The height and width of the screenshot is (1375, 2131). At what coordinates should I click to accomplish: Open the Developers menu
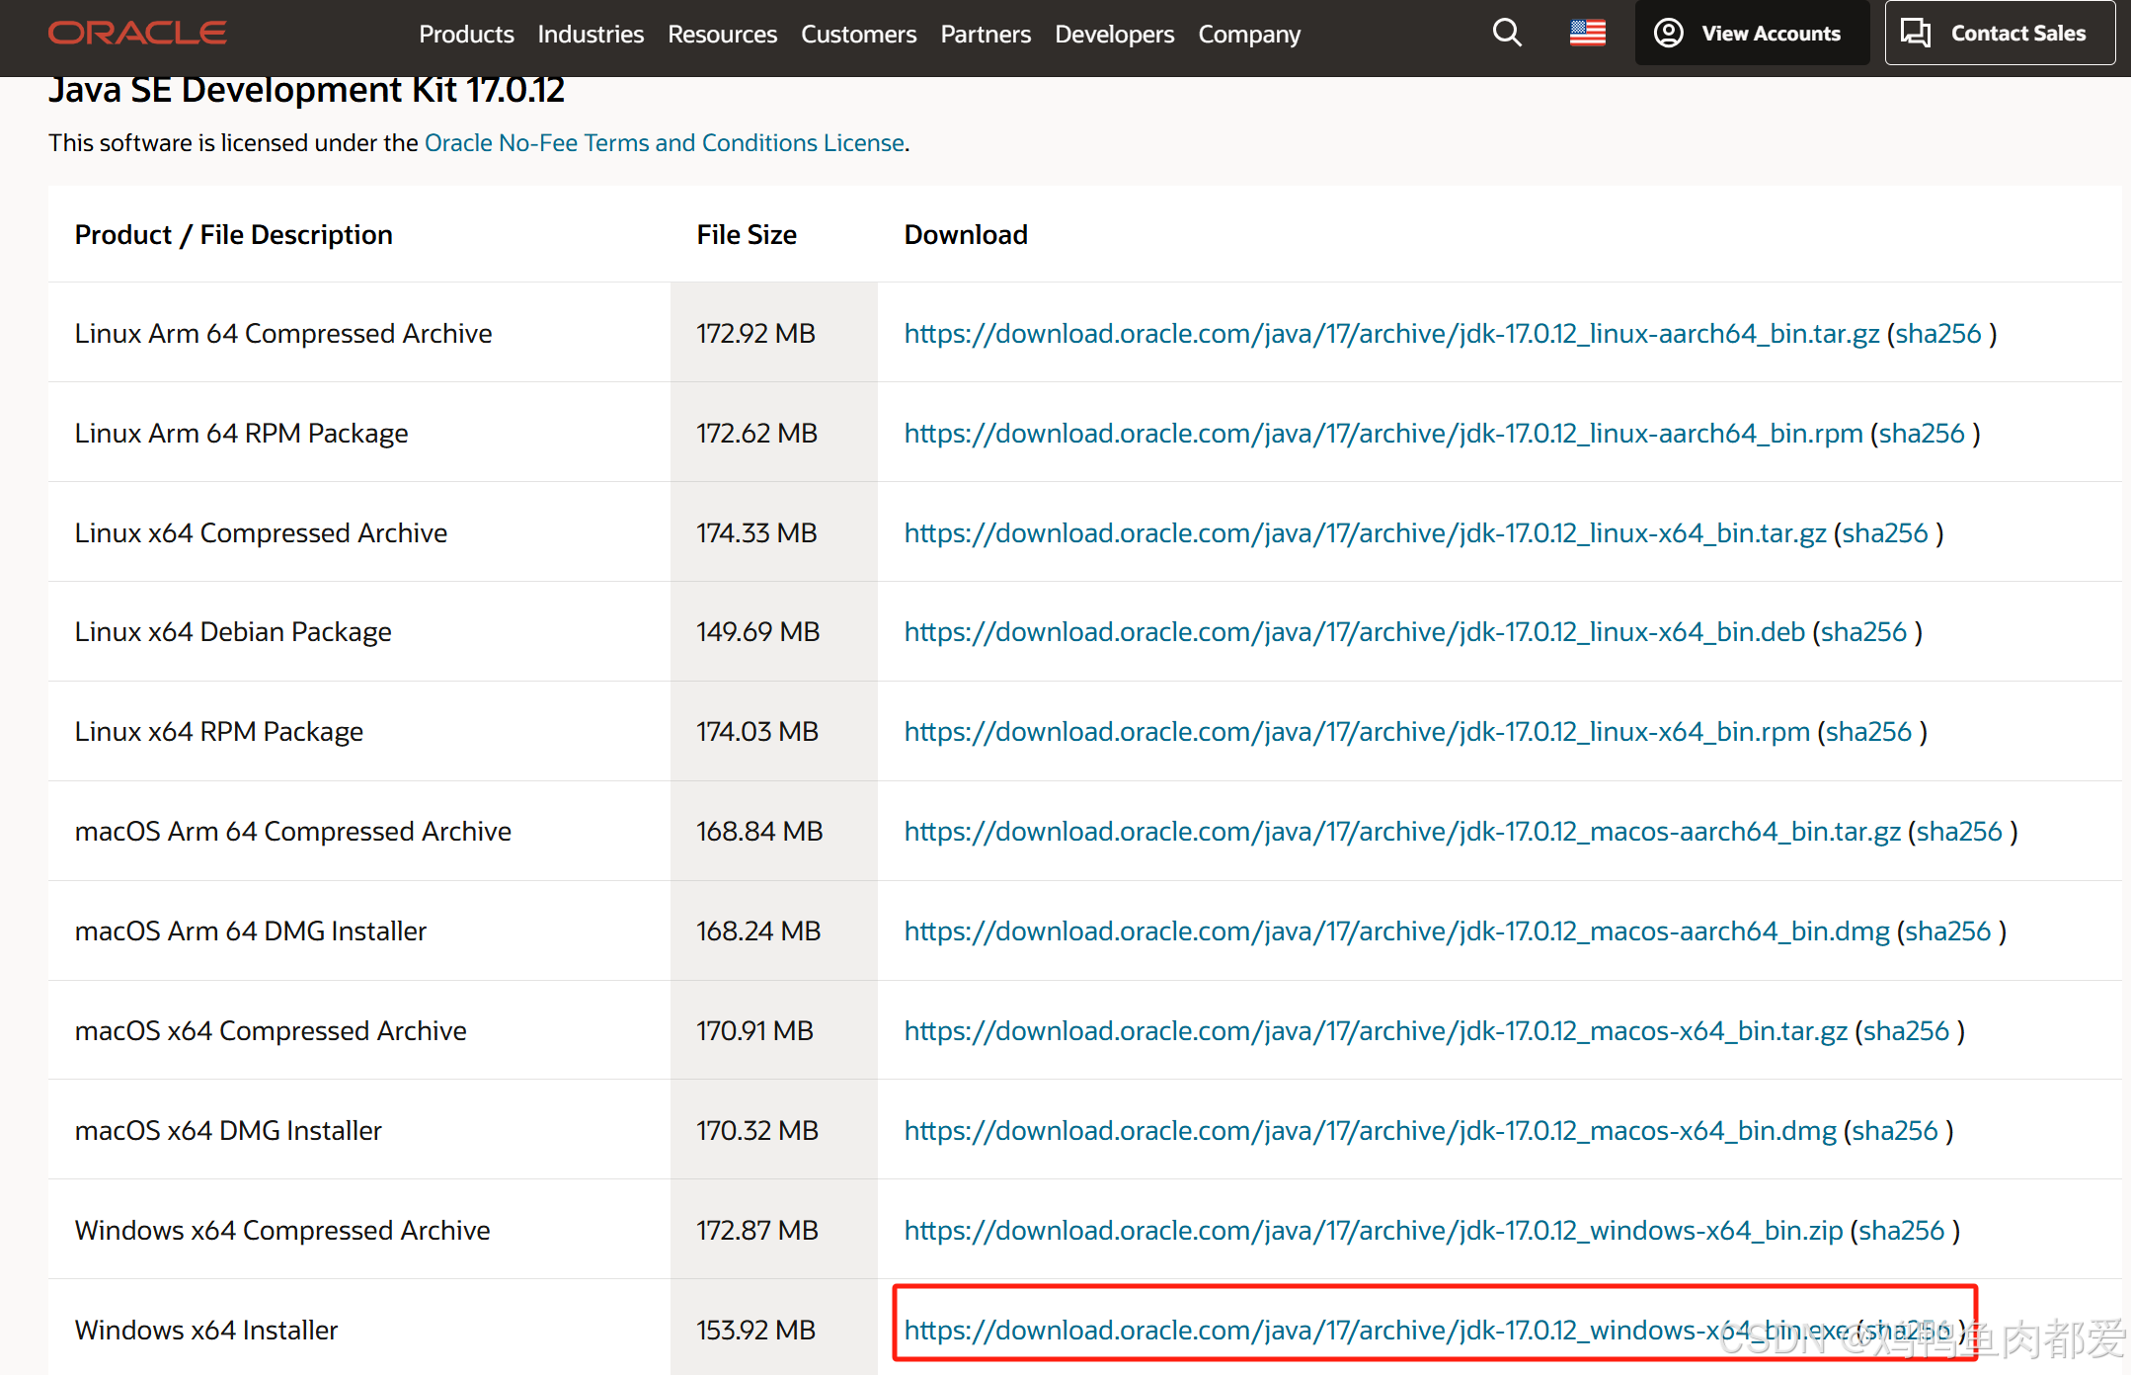(1114, 35)
